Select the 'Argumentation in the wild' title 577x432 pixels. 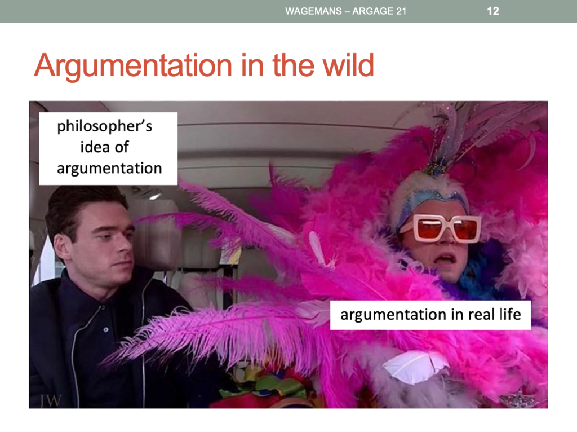click(x=204, y=66)
